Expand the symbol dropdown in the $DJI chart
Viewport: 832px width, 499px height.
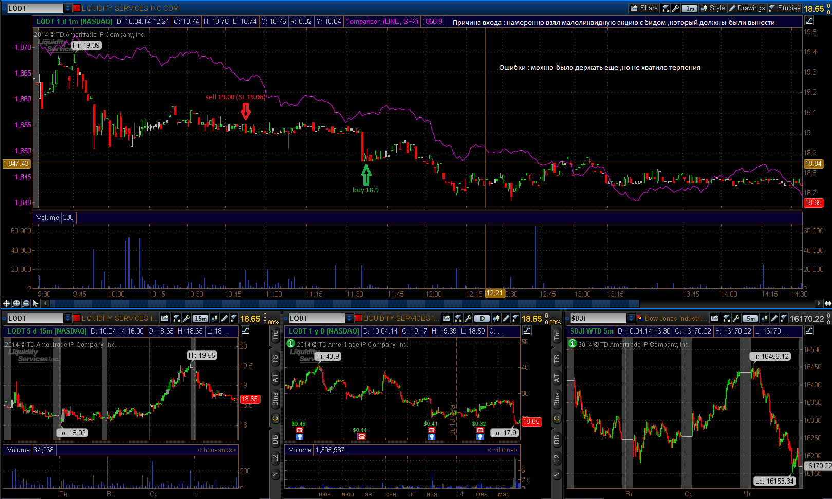(x=631, y=318)
